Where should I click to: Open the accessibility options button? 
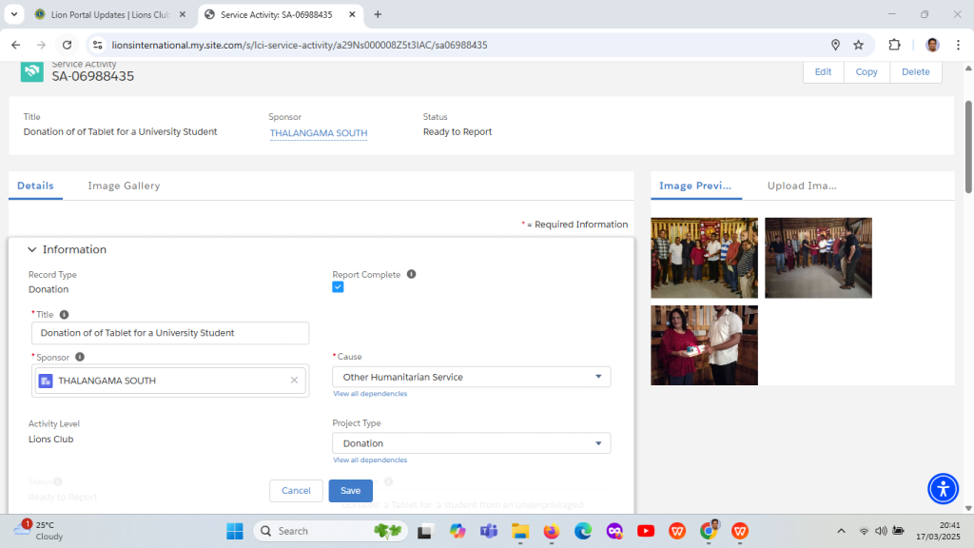click(943, 488)
